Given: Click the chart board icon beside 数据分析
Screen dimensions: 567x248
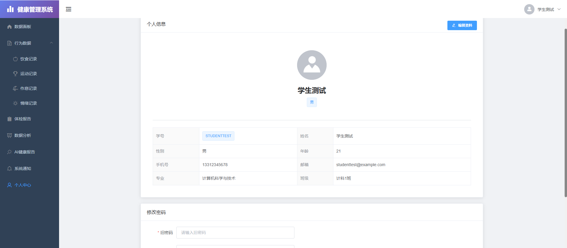Looking at the screenshot, I should 9,135.
